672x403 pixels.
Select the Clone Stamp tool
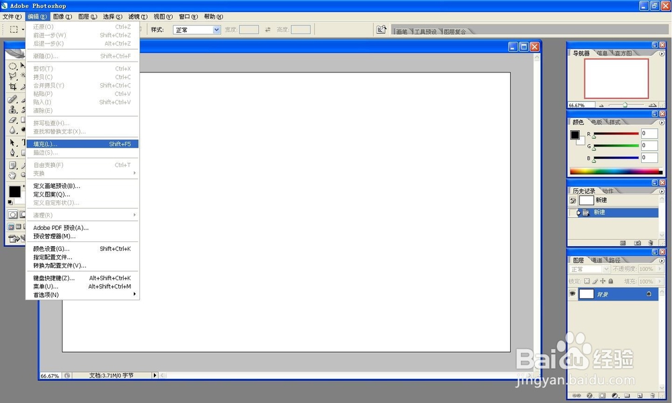(13, 109)
